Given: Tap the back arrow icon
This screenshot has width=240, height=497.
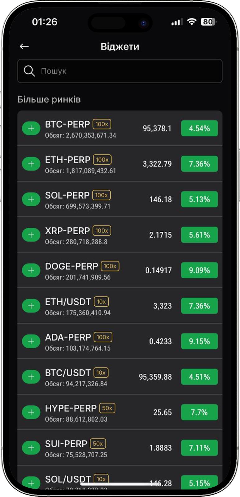Looking at the screenshot, I should (x=24, y=47).
